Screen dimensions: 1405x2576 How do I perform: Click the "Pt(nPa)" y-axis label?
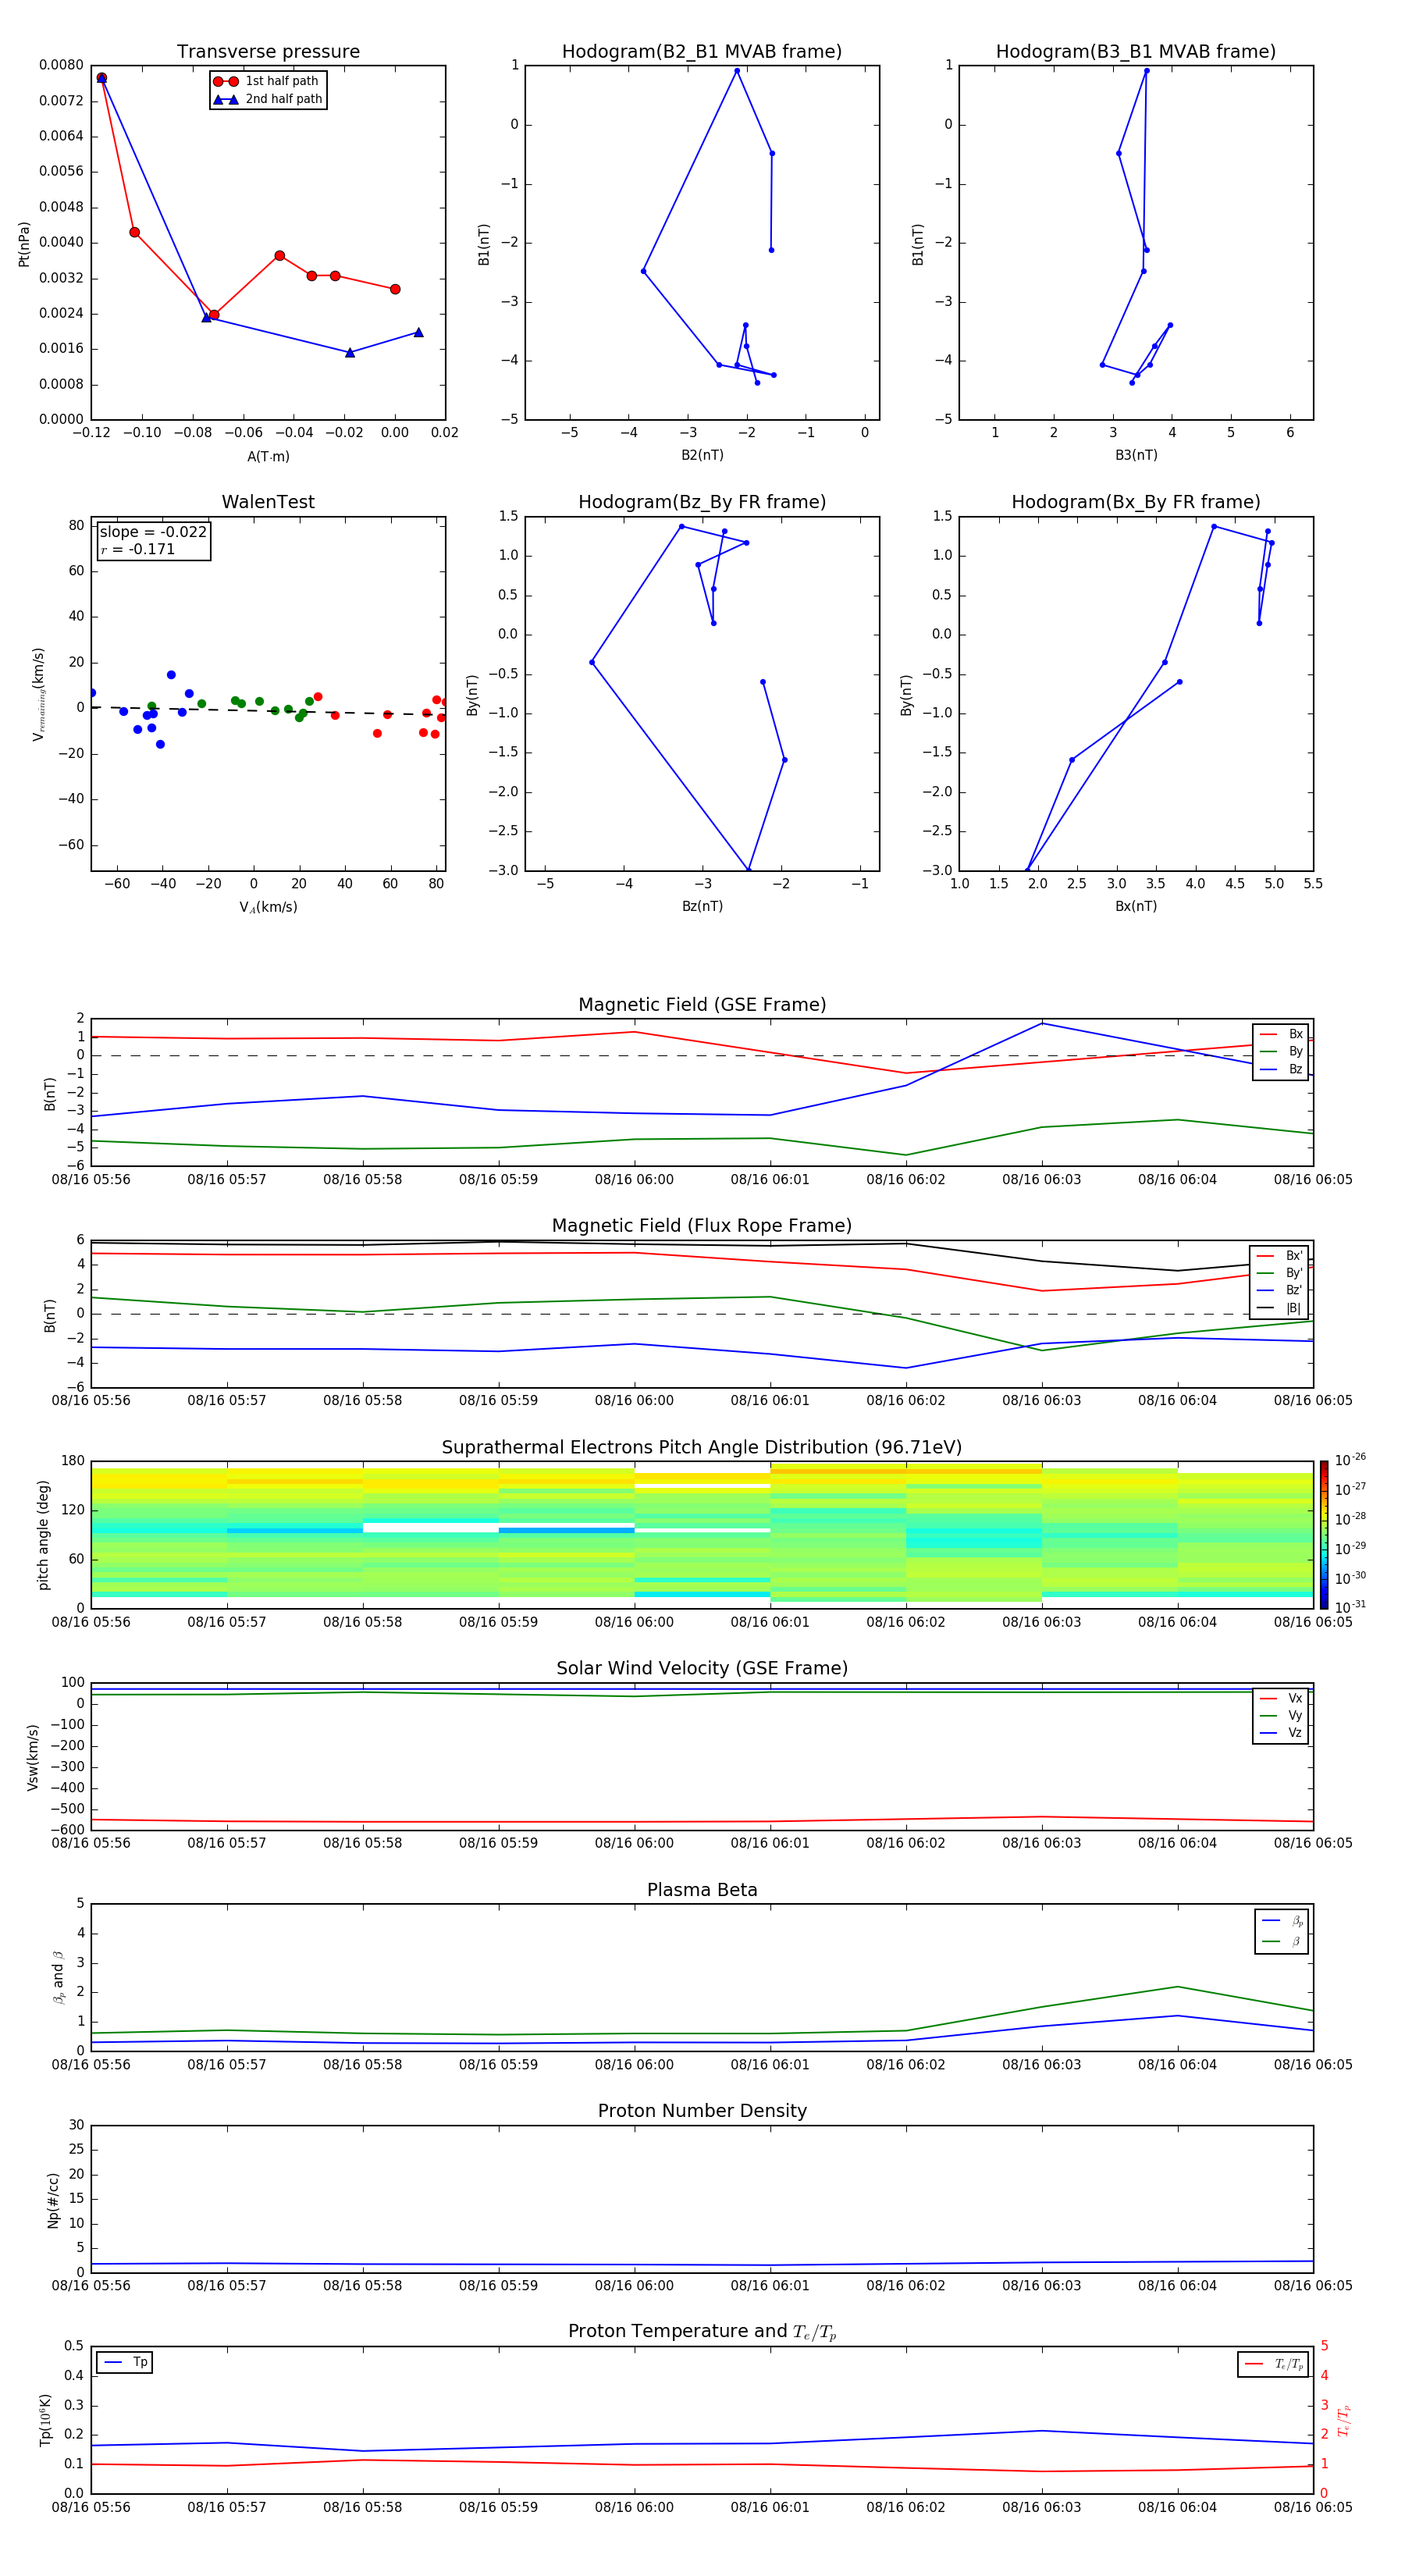point(24,243)
